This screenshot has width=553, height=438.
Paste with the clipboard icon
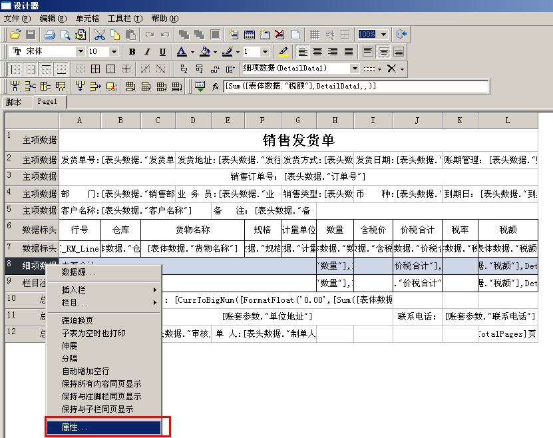pyautogui.click(x=131, y=35)
